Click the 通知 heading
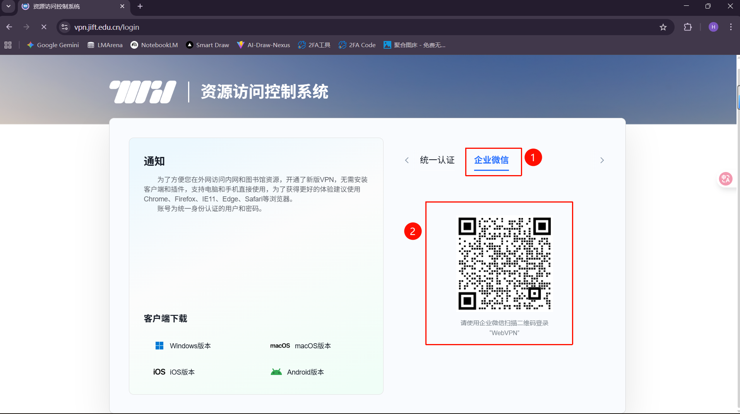This screenshot has height=414, width=740. (x=154, y=161)
